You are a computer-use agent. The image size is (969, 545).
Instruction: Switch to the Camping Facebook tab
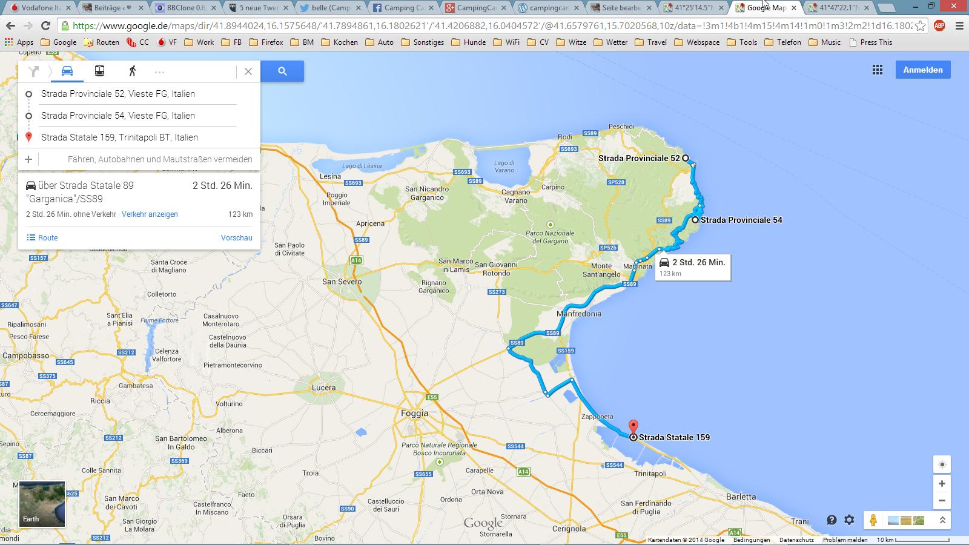403,8
